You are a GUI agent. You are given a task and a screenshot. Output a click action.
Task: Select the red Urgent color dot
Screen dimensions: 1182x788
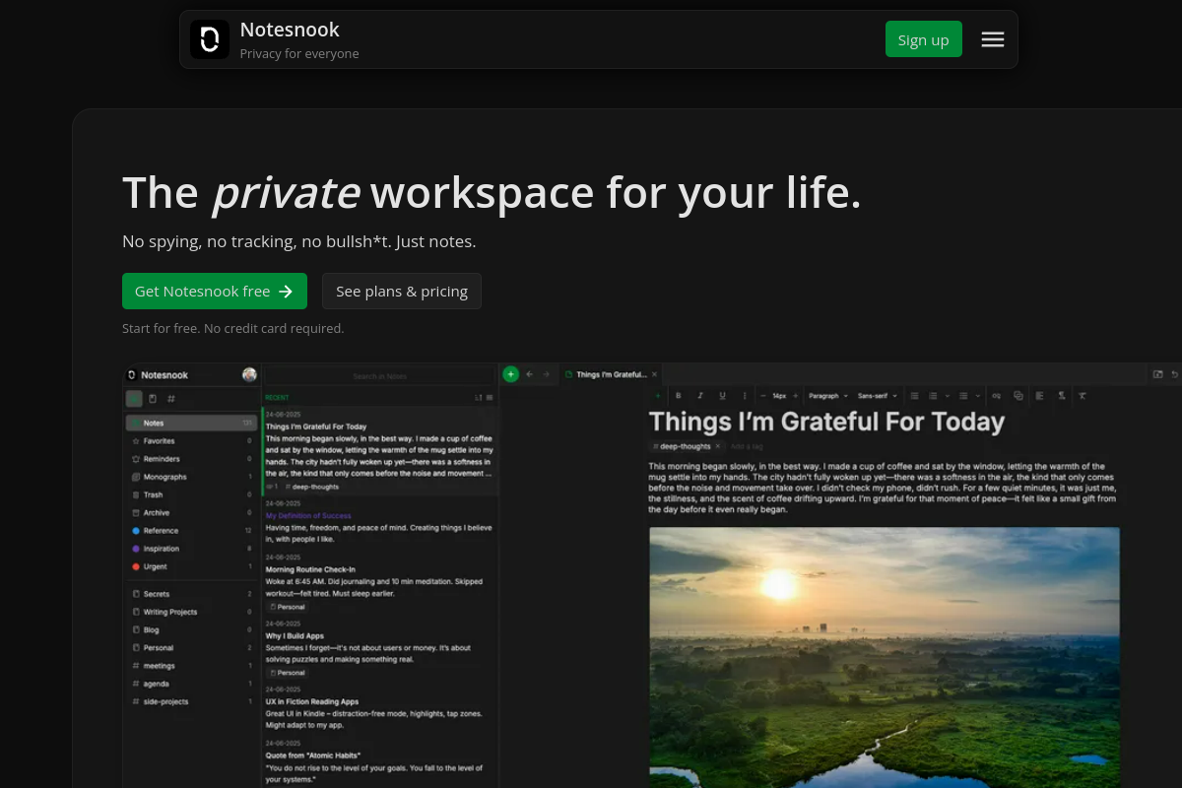click(136, 566)
